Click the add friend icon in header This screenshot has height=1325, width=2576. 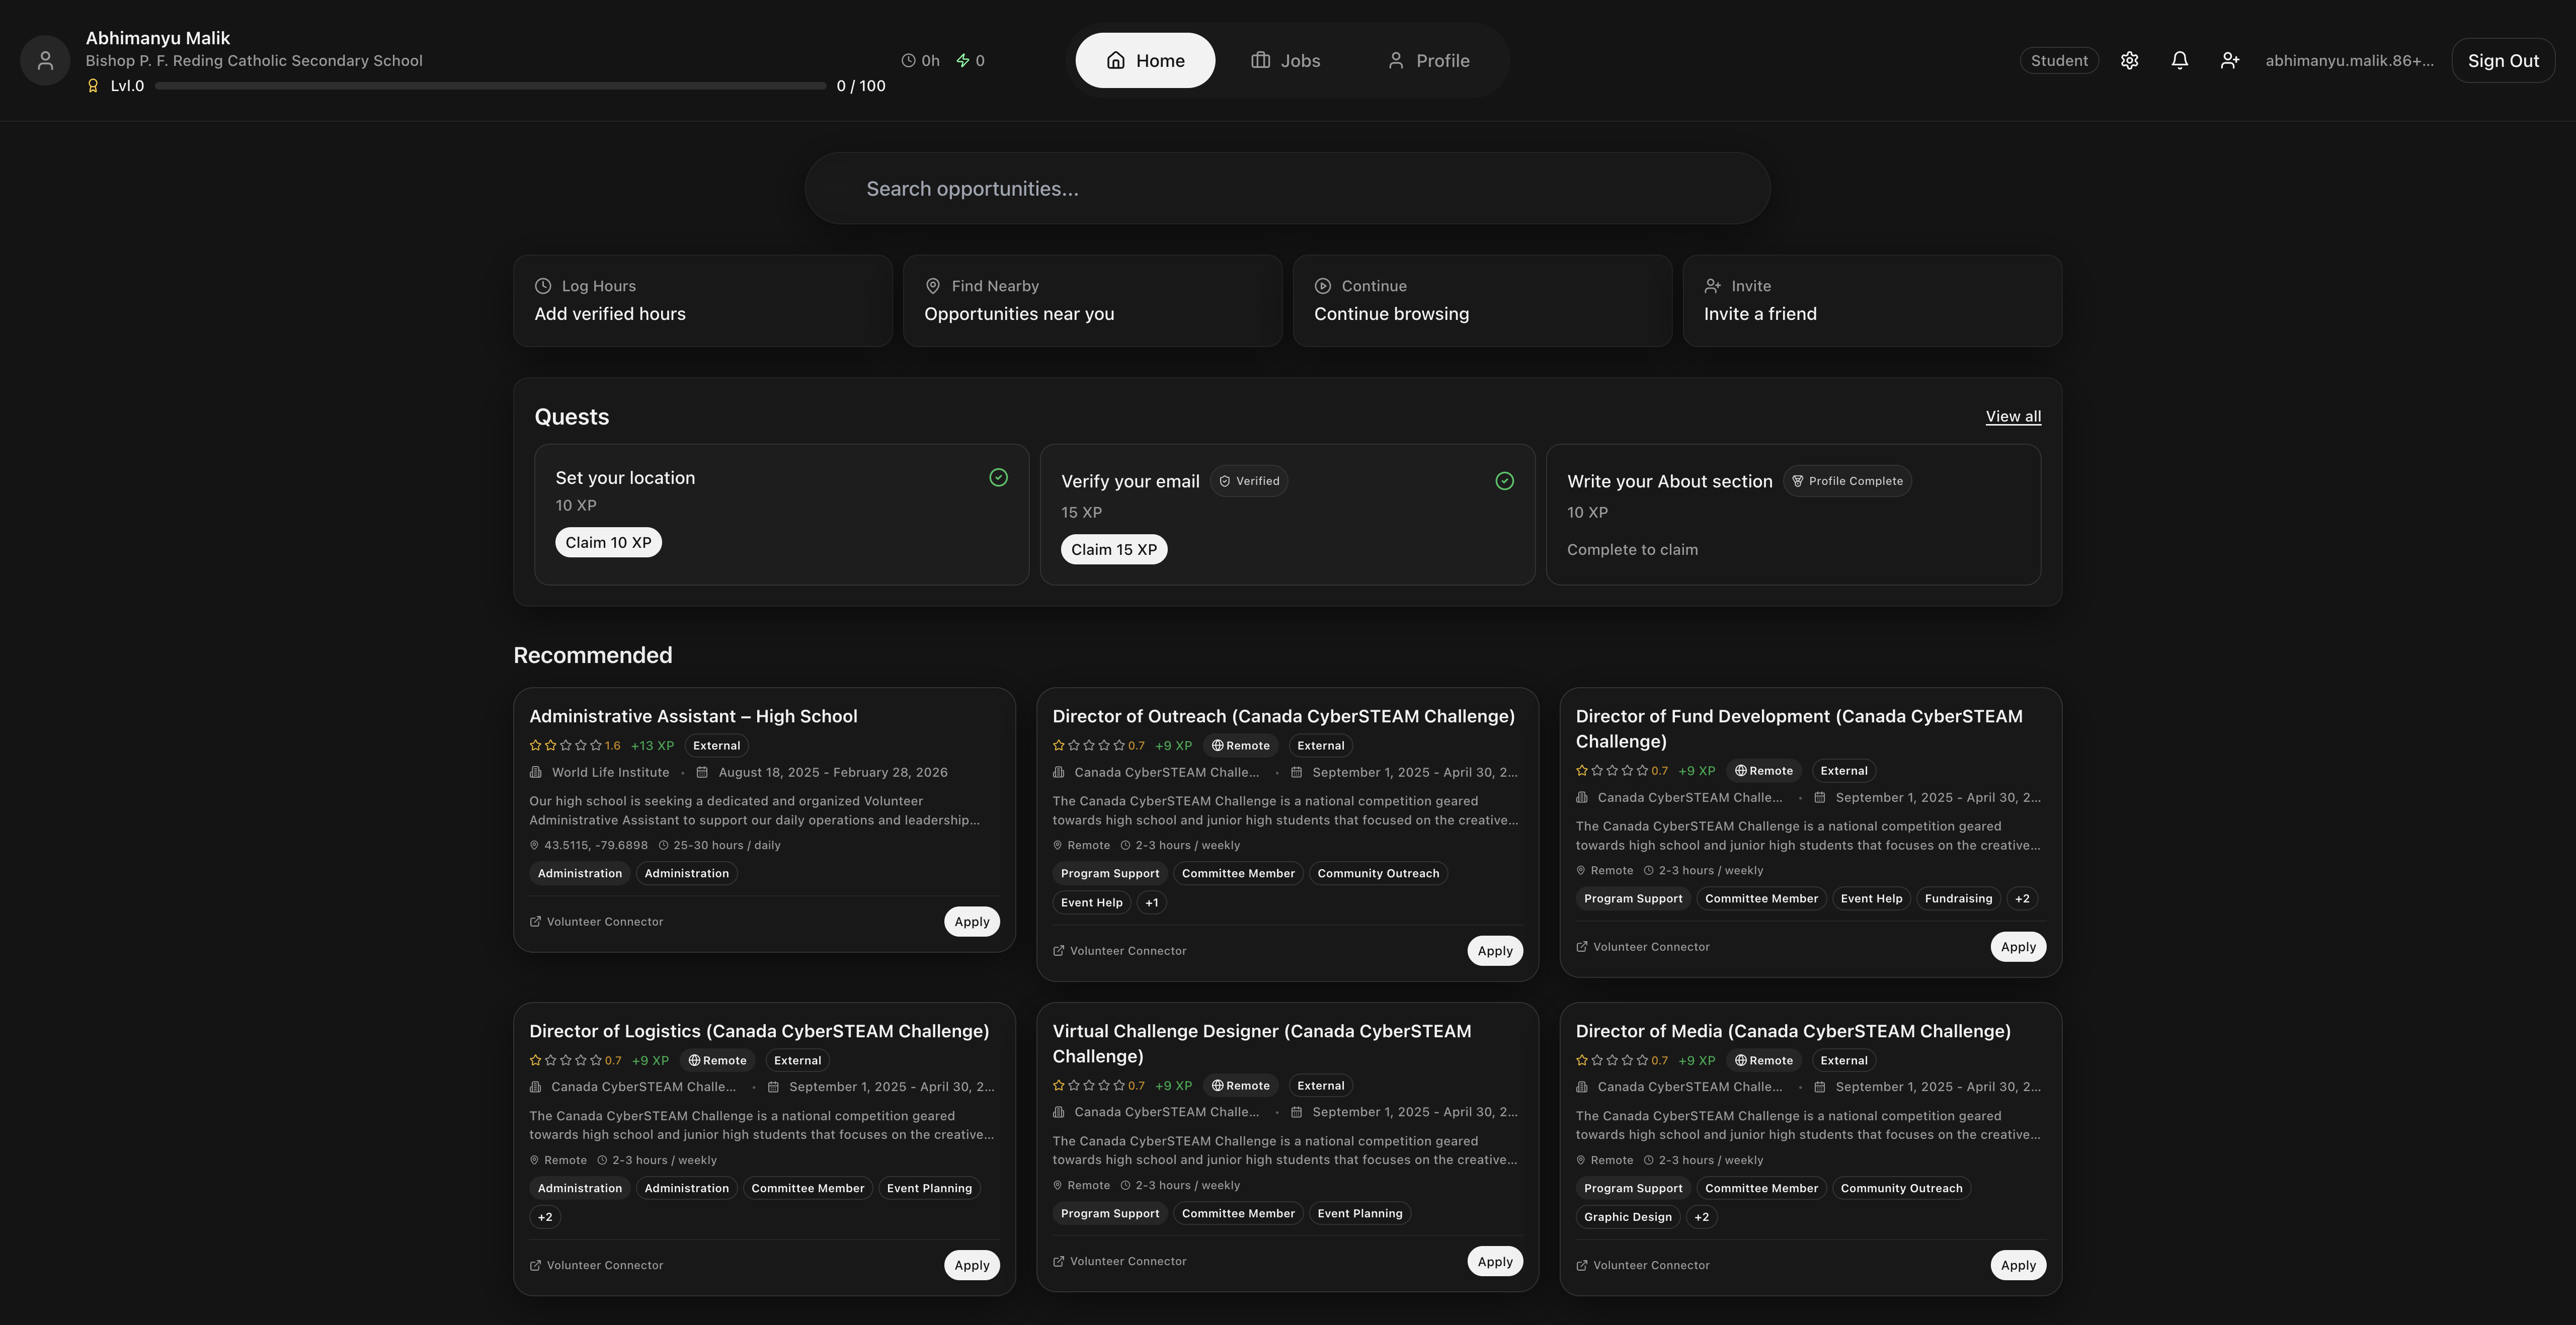point(2229,60)
